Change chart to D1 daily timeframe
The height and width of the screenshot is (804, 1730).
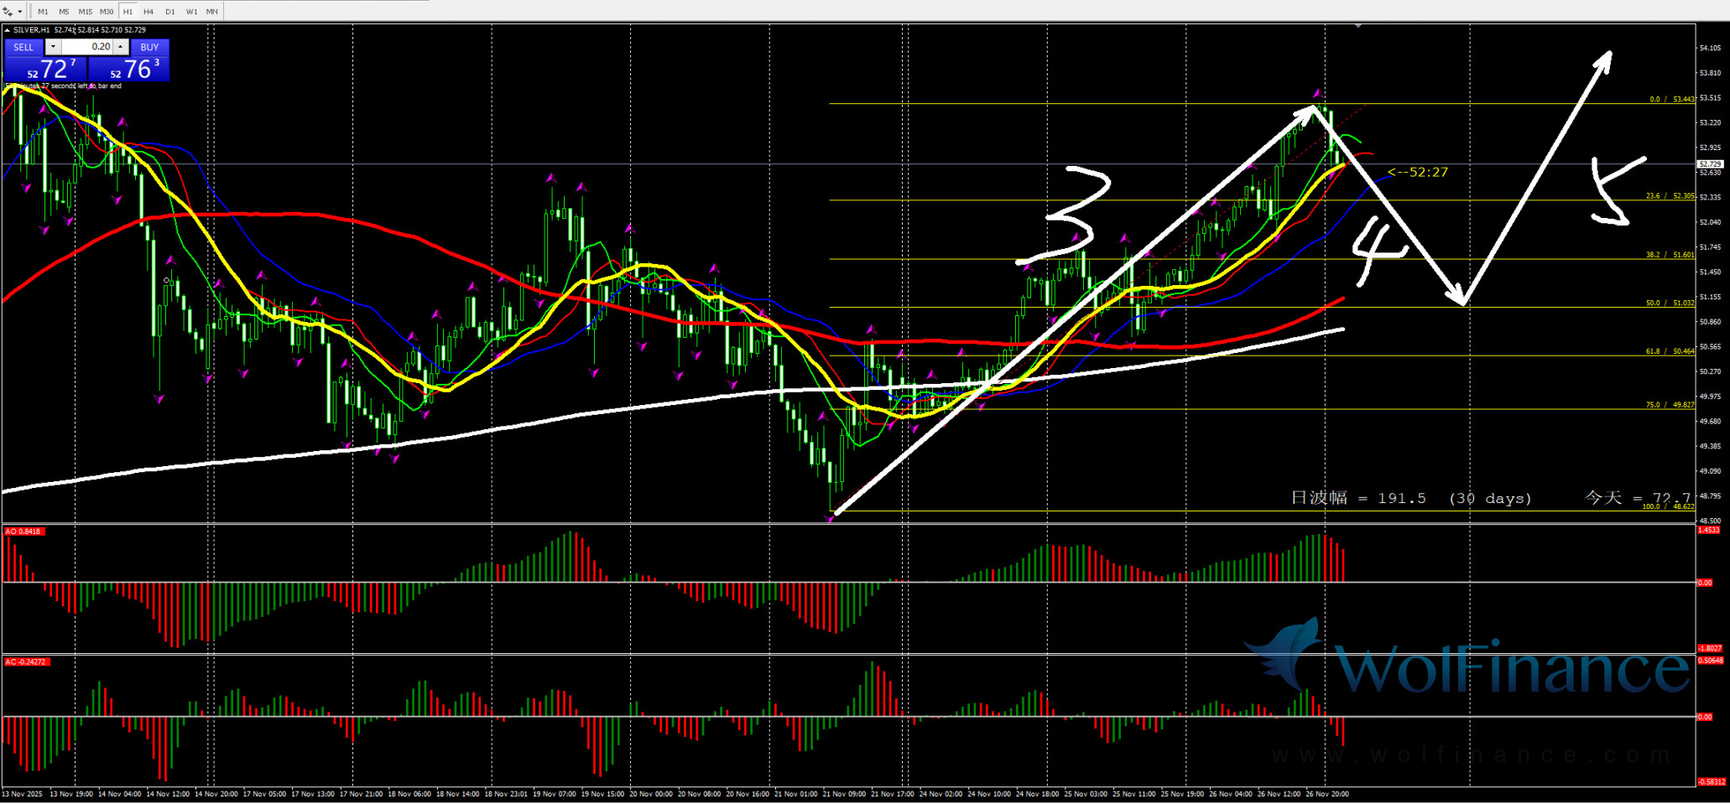click(x=170, y=12)
